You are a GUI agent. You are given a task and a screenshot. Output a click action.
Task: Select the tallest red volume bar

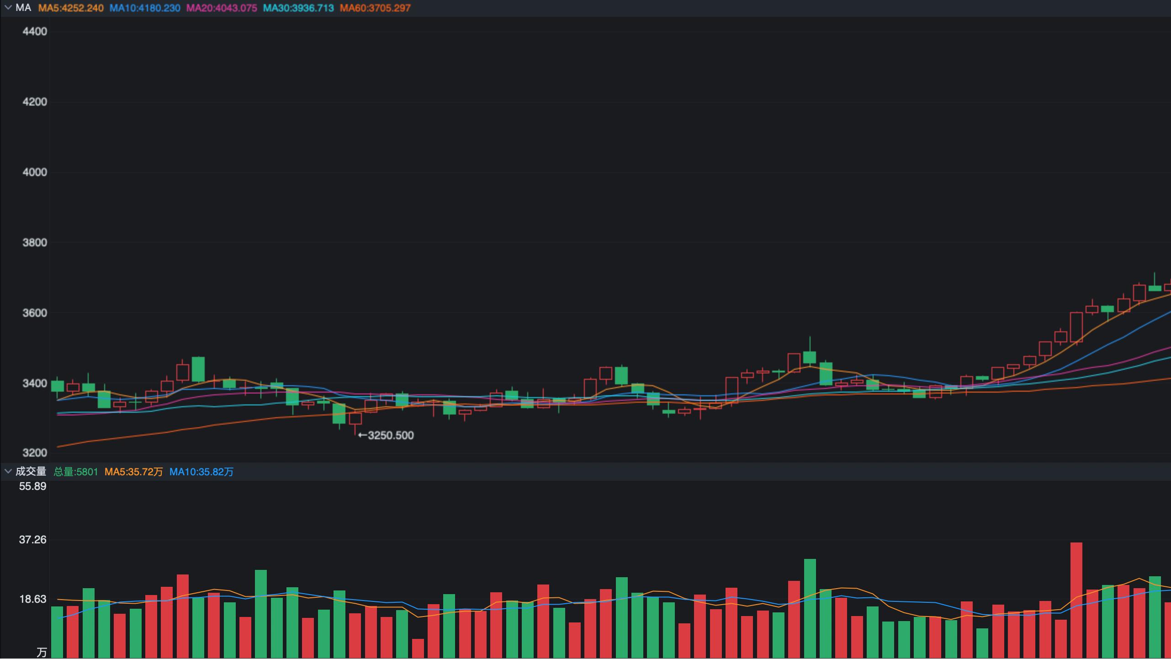pos(1076,594)
